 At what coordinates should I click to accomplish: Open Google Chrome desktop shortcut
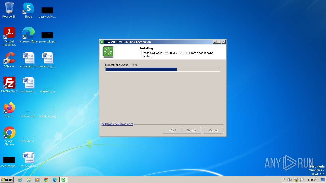tap(9, 136)
